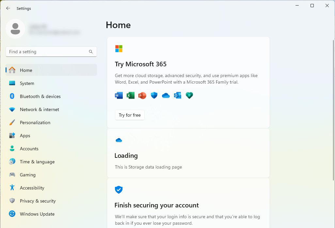Click the vertical scrollbar on the right
This screenshot has width=335, height=228.
click(333, 110)
